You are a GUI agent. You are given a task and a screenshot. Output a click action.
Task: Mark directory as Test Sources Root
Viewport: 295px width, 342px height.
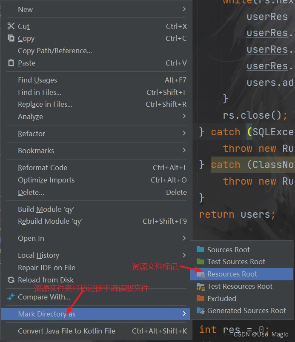pyautogui.click(x=241, y=262)
